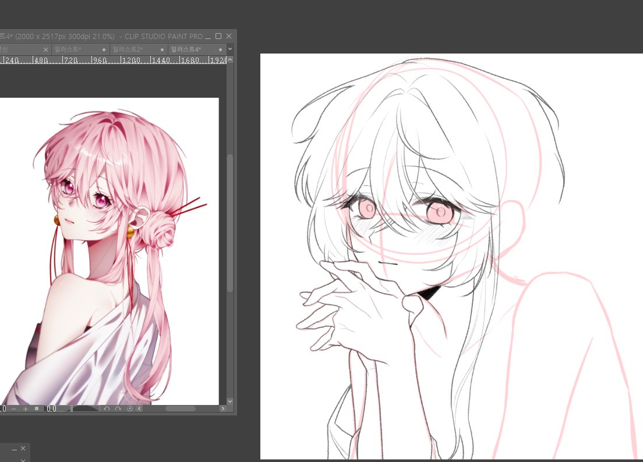
Task: Click the vertical scrollbar thumb of canvas
Action: coord(230,223)
